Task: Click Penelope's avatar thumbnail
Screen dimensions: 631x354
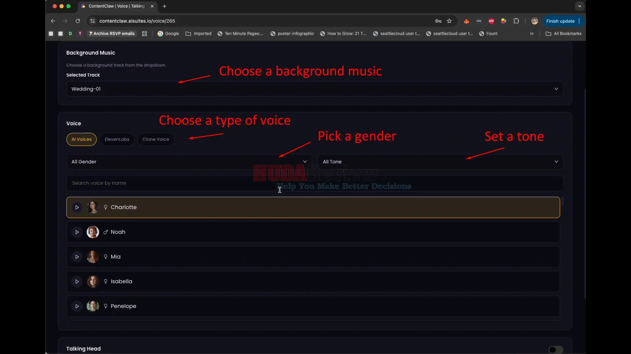Action: coord(93,306)
